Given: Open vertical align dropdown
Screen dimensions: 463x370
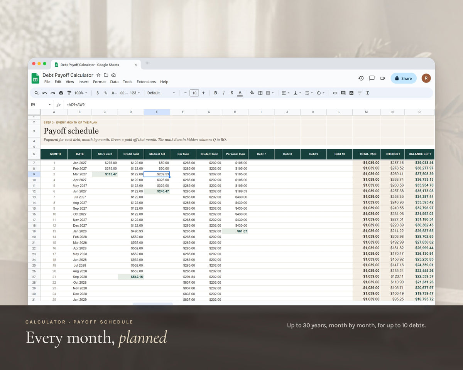Looking at the screenshot, I should (x=297, y=93).
